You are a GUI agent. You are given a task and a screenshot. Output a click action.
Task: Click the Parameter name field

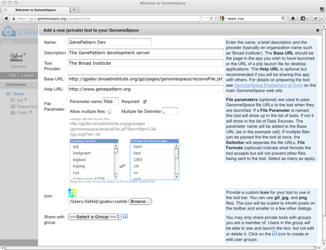(111, 102)
